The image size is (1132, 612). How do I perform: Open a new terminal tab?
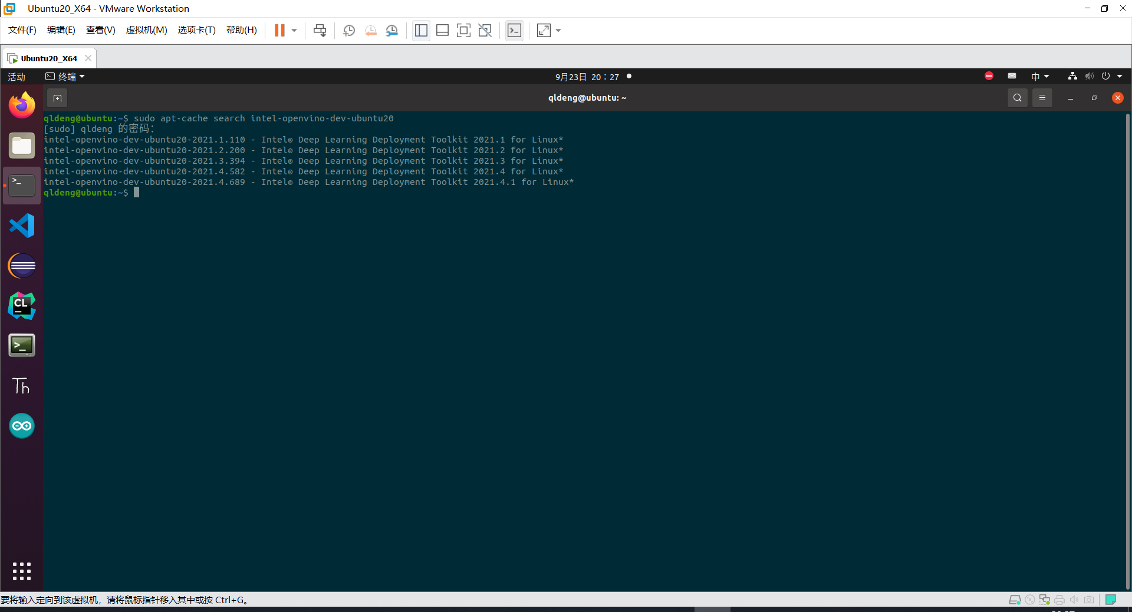coord(57,98)
